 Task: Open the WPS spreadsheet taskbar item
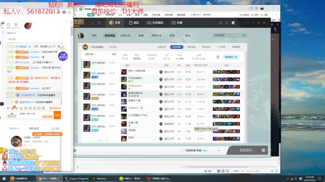click(x=158, y=178)
